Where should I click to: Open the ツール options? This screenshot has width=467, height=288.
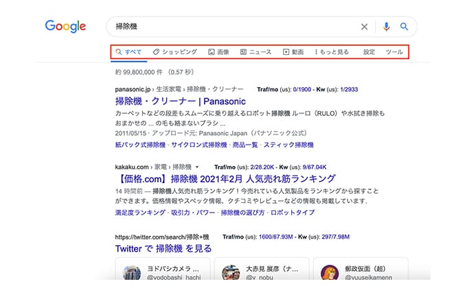[x=394, y=52]
